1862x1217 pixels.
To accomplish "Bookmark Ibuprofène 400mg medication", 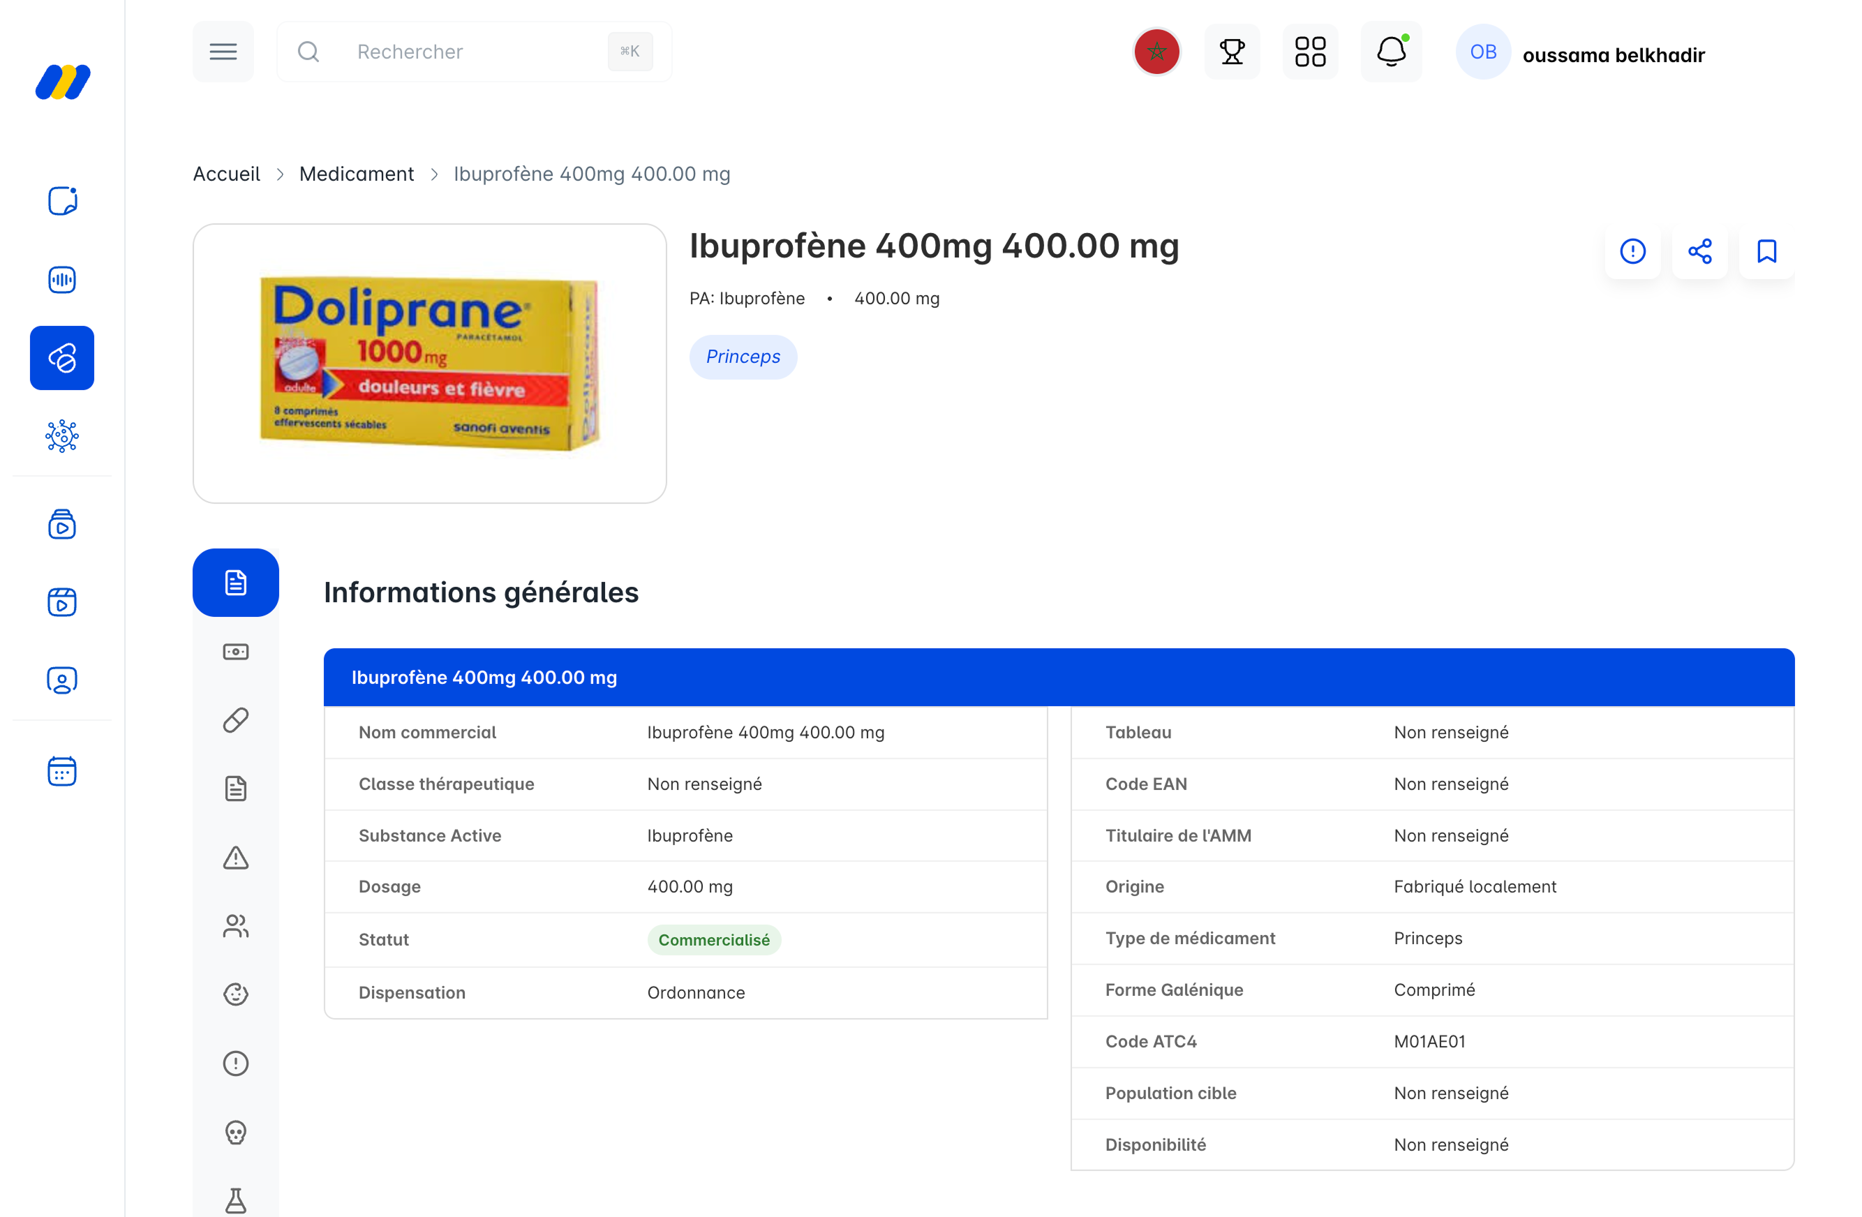I will pyautogui.click(x=1766, y=251).
